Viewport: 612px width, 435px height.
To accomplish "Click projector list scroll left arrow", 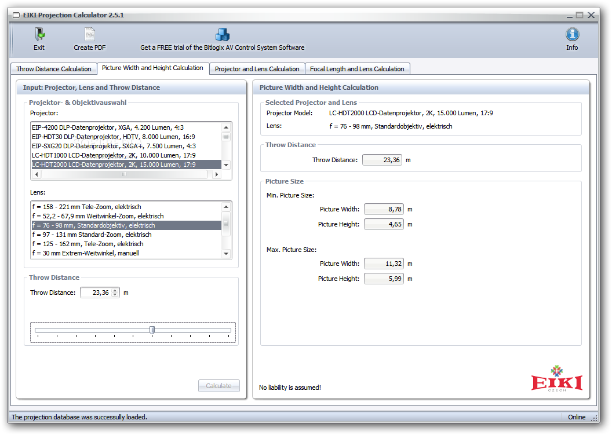I will 37,174.
